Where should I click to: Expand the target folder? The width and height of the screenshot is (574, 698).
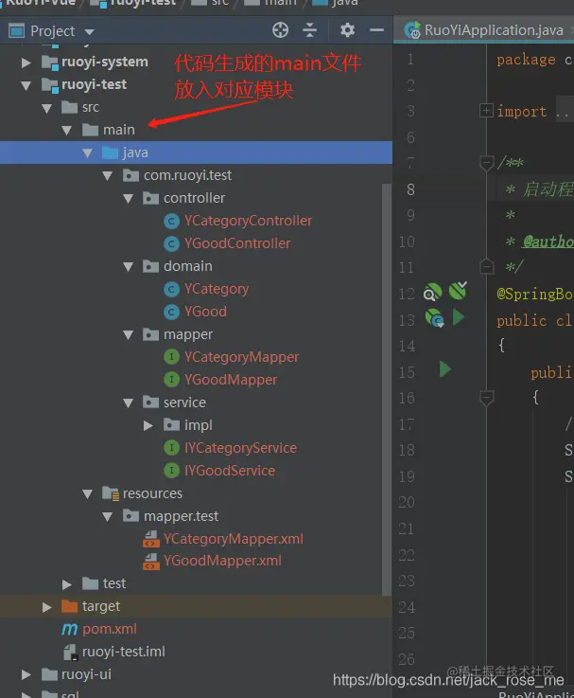46,607
